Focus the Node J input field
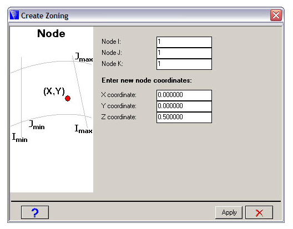Viewport: 293px width, 229px height. coord(184,53)
